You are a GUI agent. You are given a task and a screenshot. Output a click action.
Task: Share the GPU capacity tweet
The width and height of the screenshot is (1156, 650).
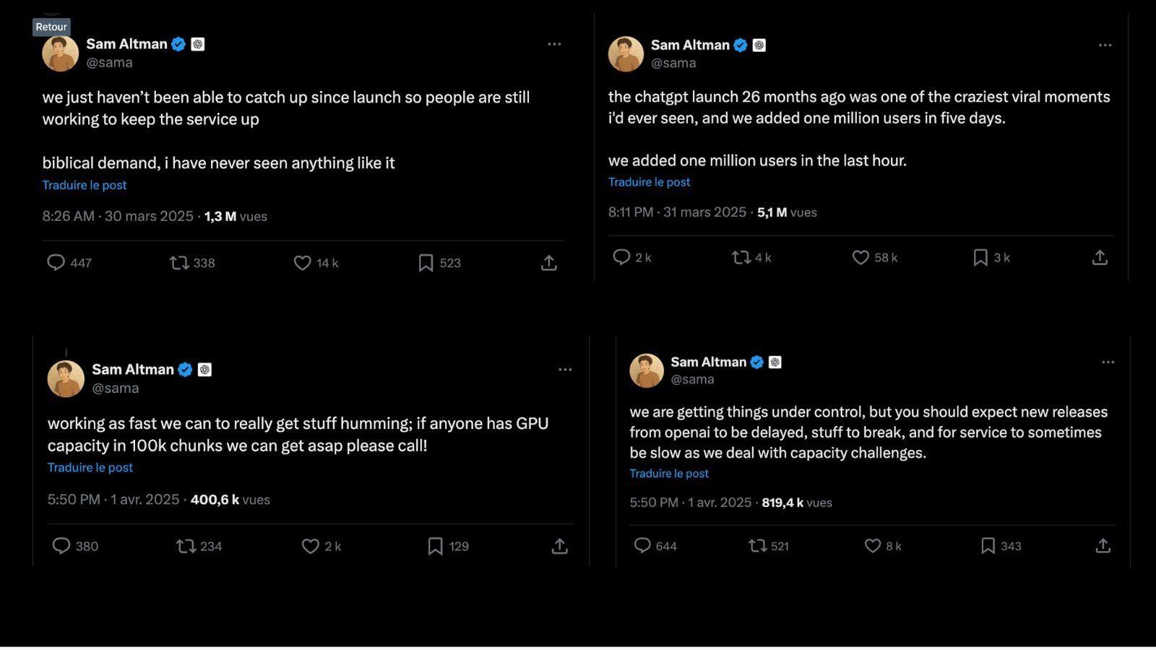pos(559,546)
